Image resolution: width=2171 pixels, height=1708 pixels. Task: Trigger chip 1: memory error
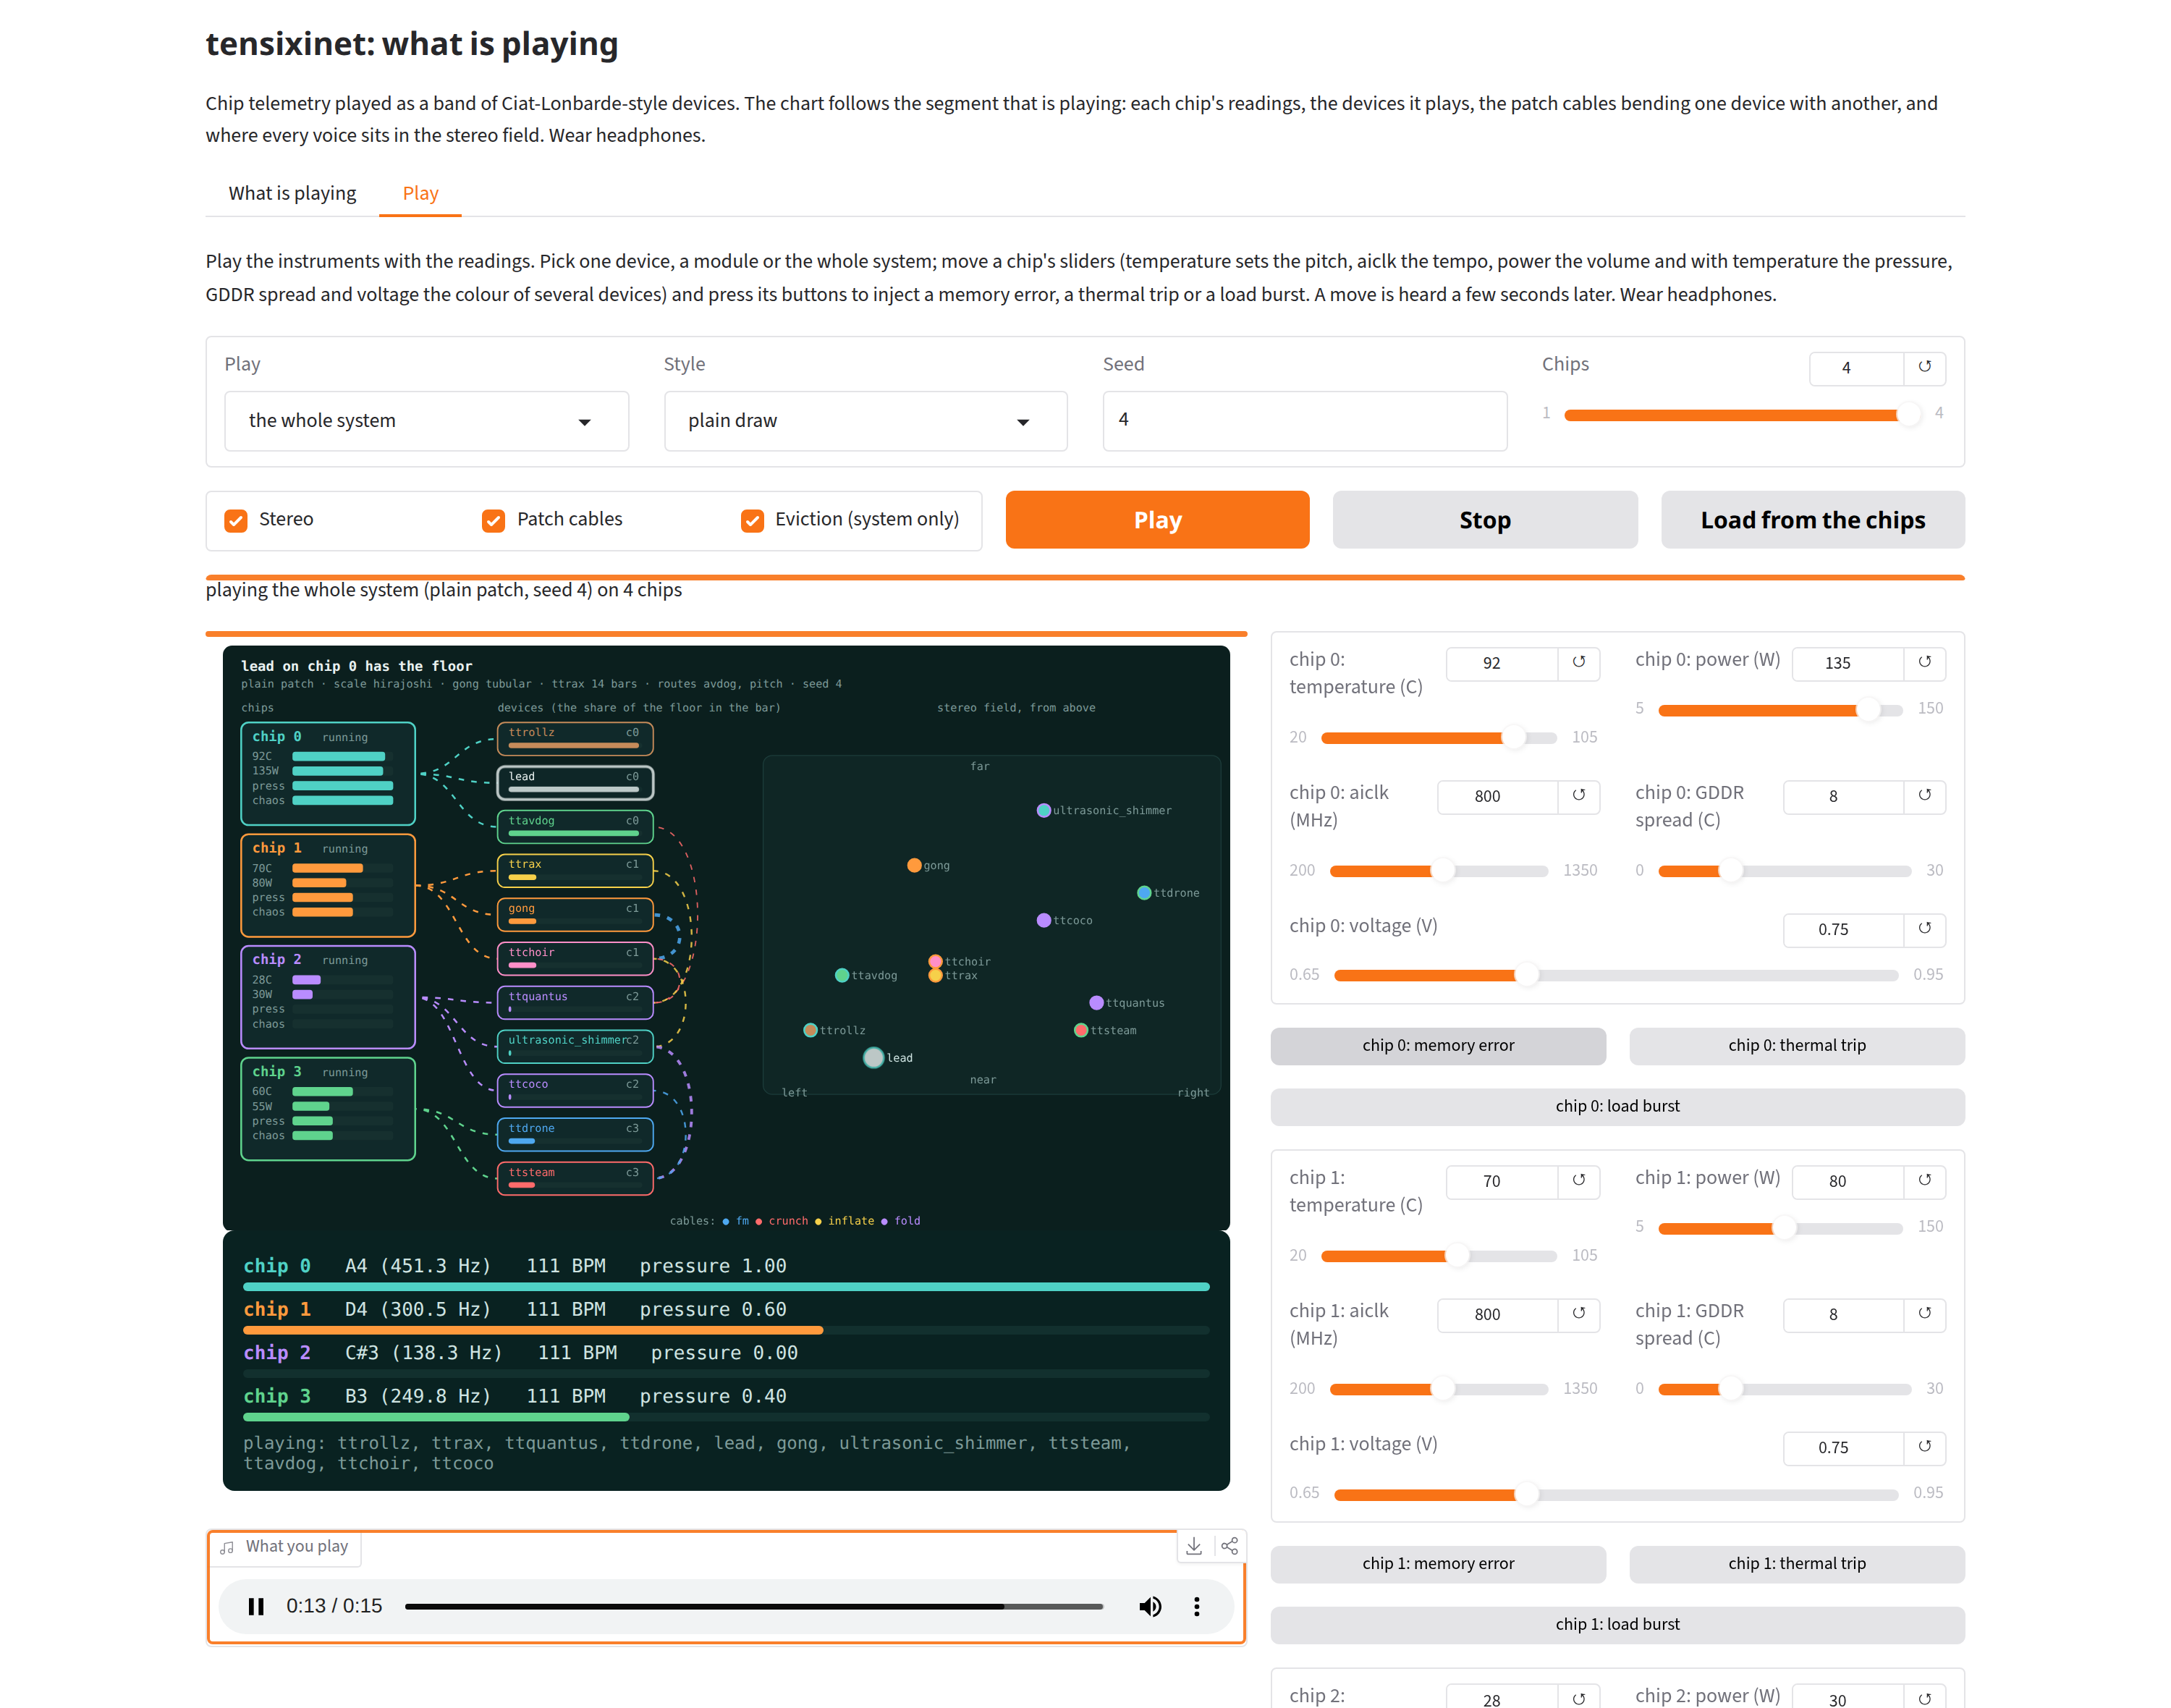(x=1438, y=1563)
